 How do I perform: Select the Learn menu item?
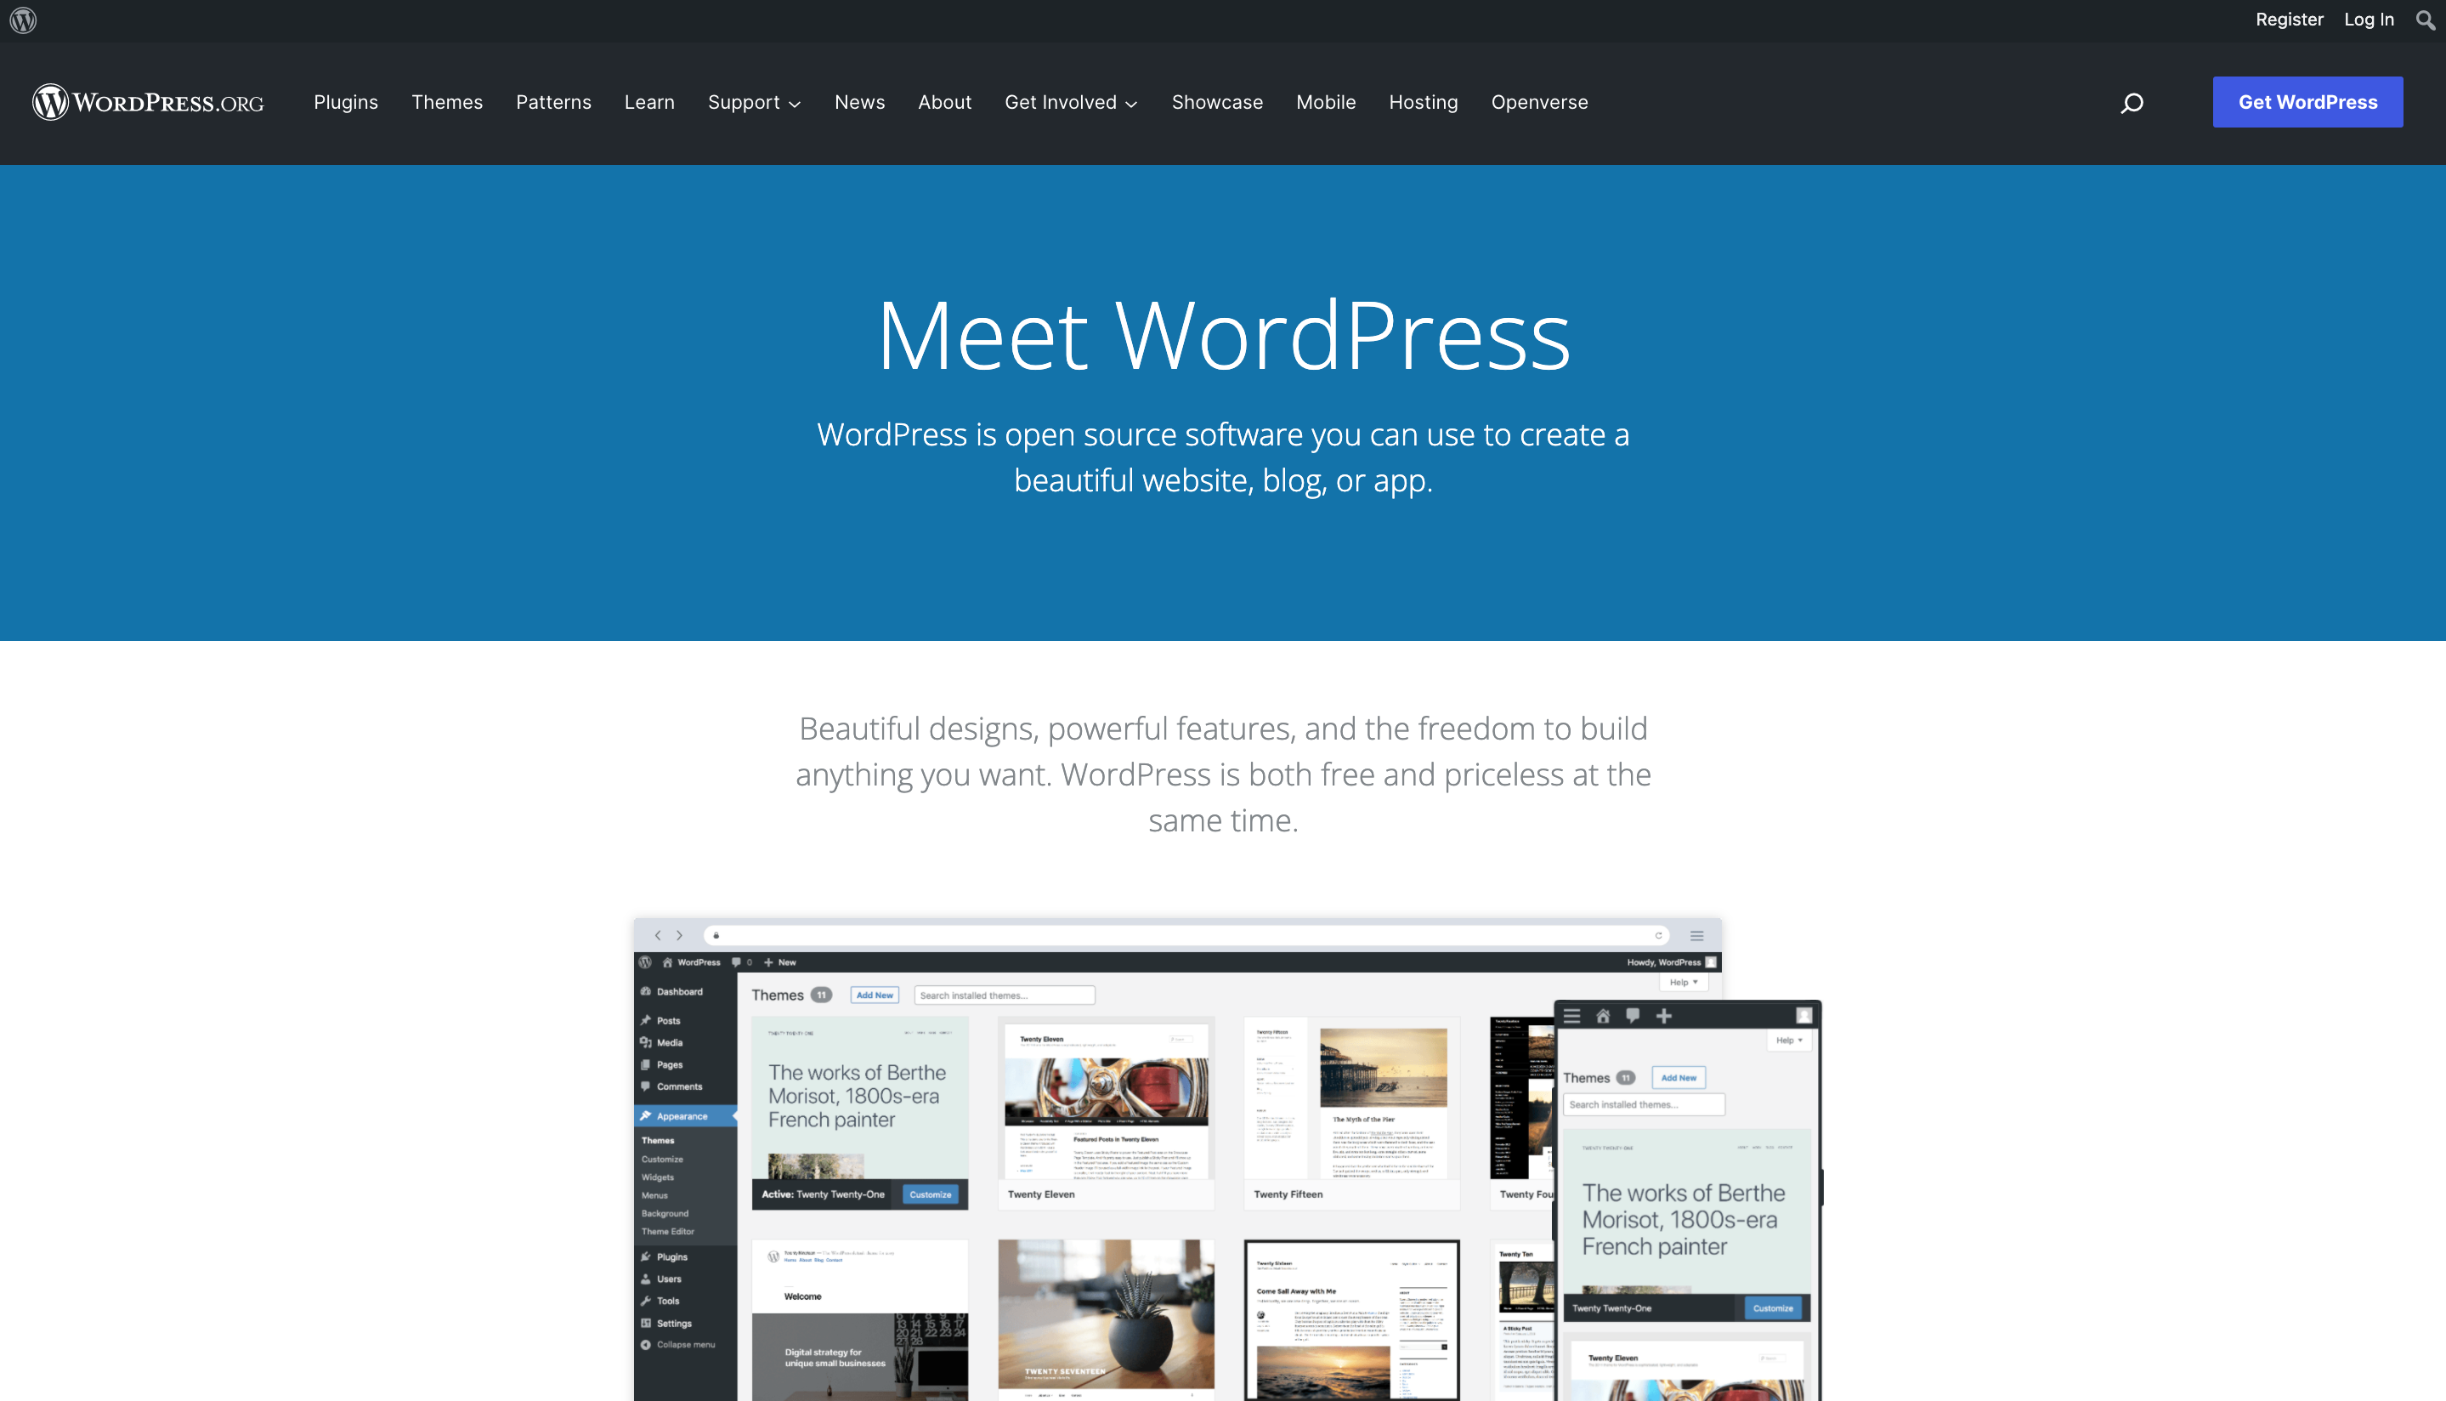(648, 101)
